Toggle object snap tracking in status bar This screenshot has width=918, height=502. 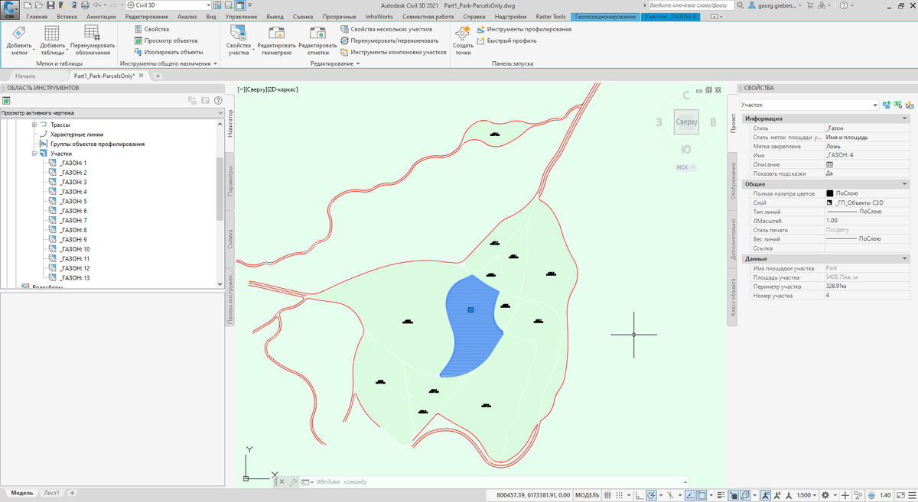690,494
